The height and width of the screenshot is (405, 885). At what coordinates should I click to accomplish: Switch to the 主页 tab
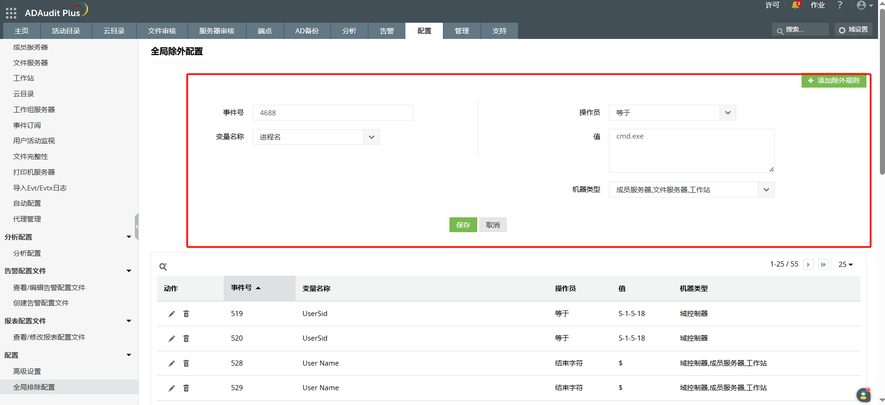click(x=21, y=31)
